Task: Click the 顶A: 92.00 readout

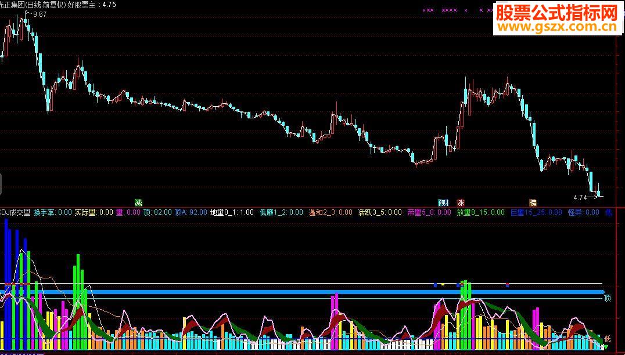Action: [x=191, y=212]
